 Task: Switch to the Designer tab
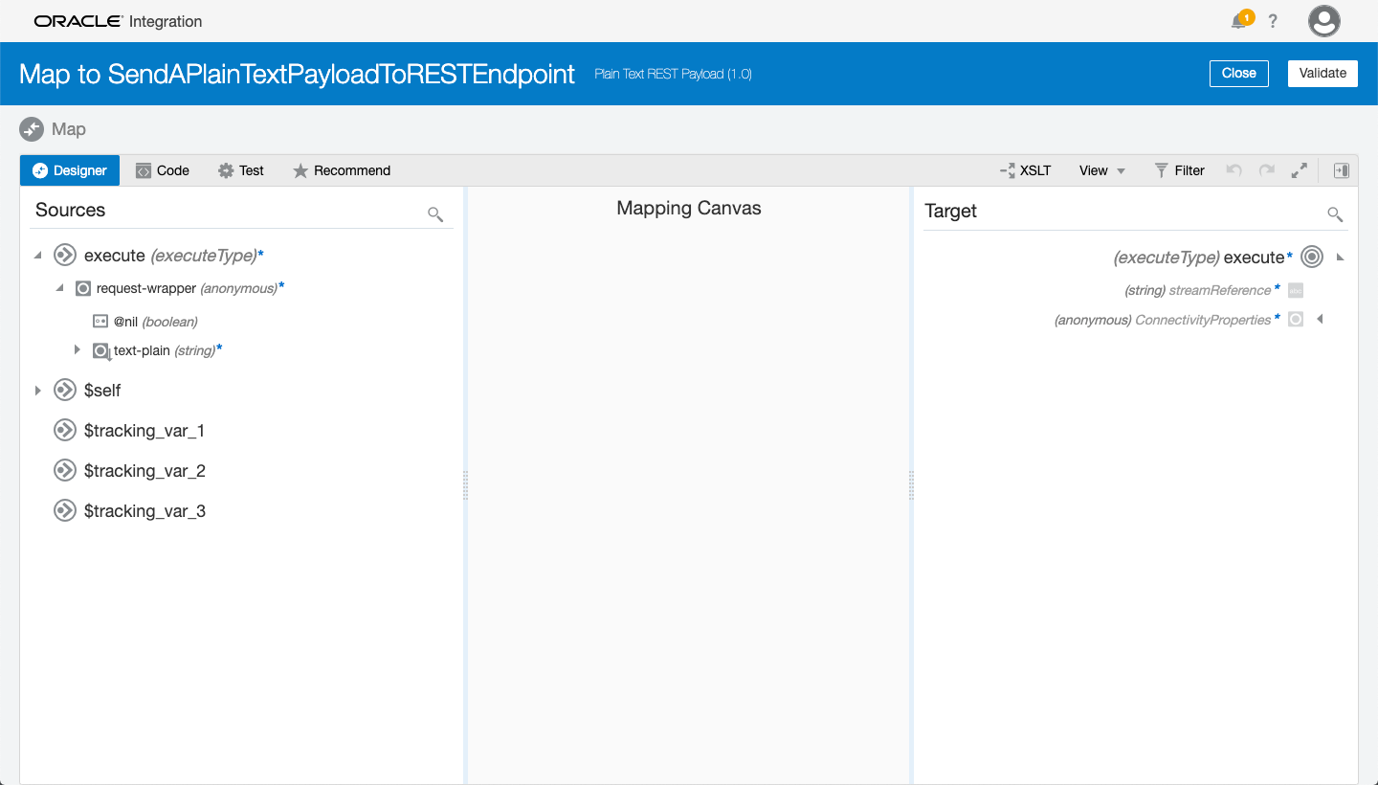(x=70, y=170)
